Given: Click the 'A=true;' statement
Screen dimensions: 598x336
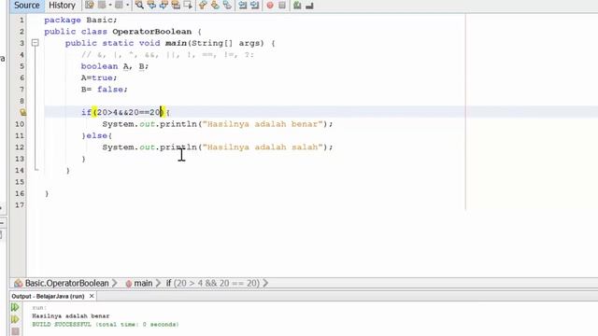Looking at the screenshot, I should click(99, 77).
